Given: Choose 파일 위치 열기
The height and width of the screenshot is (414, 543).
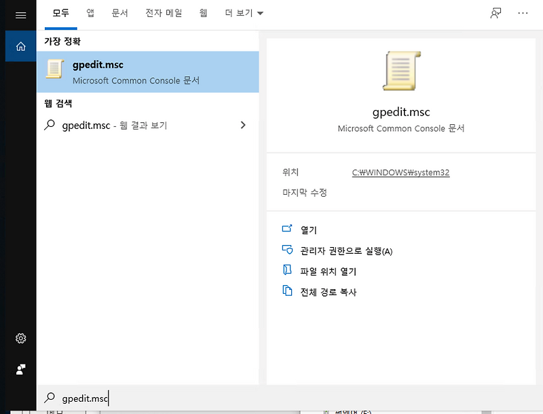Looking at the screenshot, I should point(329,271).
